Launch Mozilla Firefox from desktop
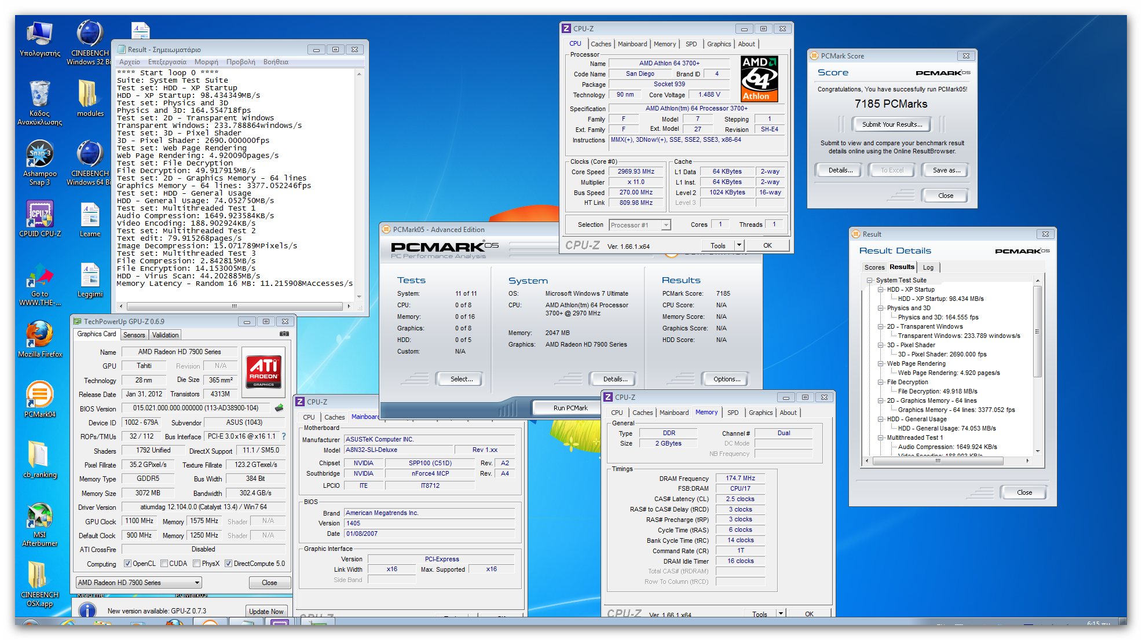 click(39, 339)
